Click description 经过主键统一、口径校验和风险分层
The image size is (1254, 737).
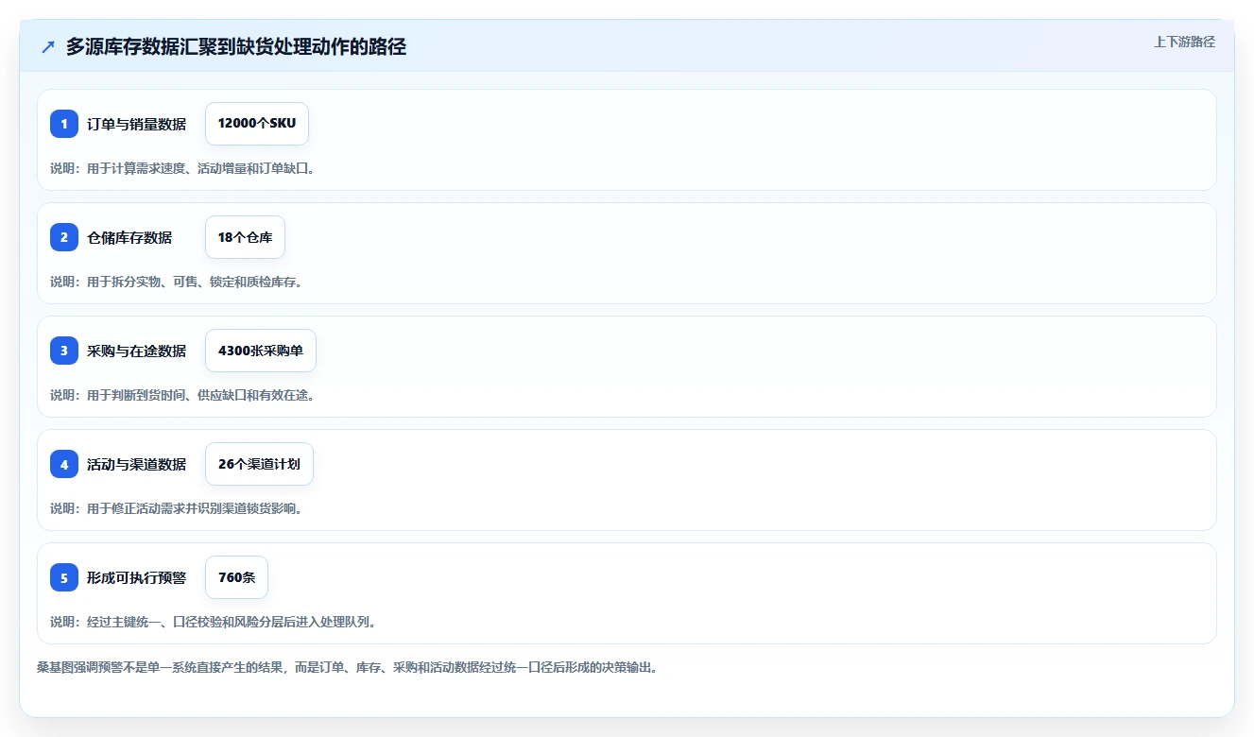[x=213, y=622]
